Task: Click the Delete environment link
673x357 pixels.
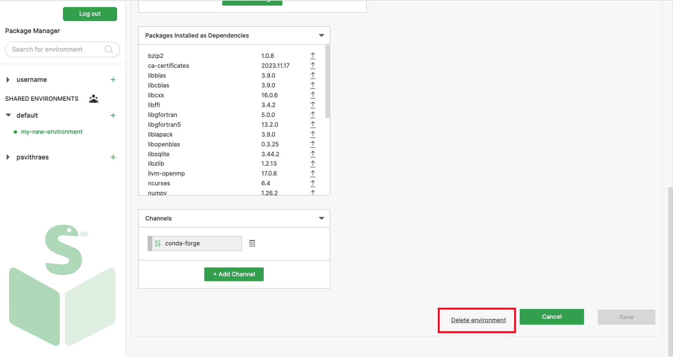Action: (478, 320)
